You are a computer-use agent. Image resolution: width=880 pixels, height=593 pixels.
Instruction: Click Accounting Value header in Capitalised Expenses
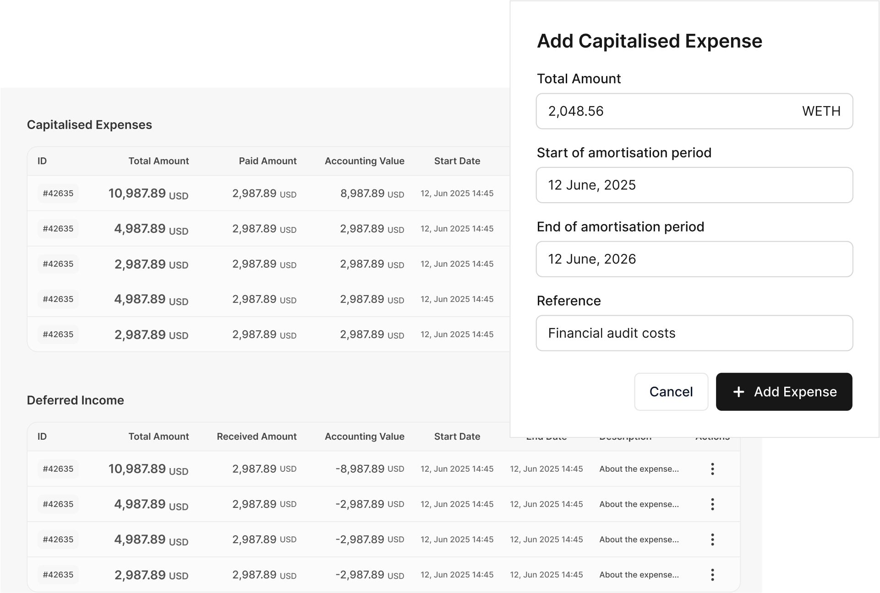(x=364, y=161)
